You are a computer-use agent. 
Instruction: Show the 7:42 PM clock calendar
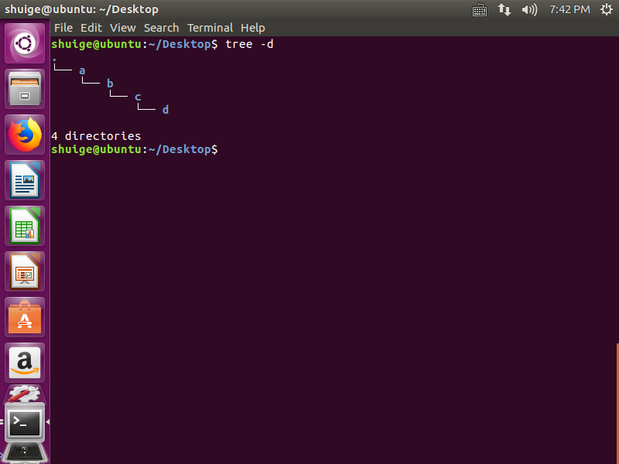tap(569, 9)
